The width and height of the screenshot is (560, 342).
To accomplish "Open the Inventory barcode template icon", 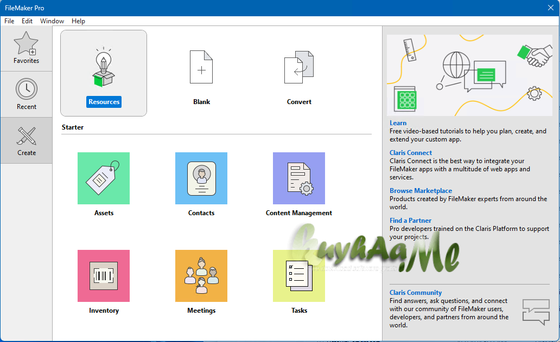I will tap(104, 276).
